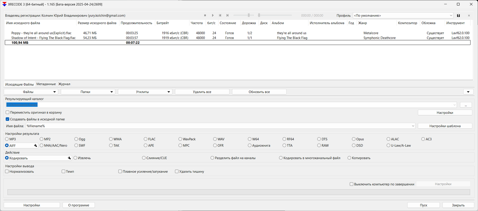478x211 pixels.
Task: Save the current profile with the floppy icon
Action: [458, 16]
